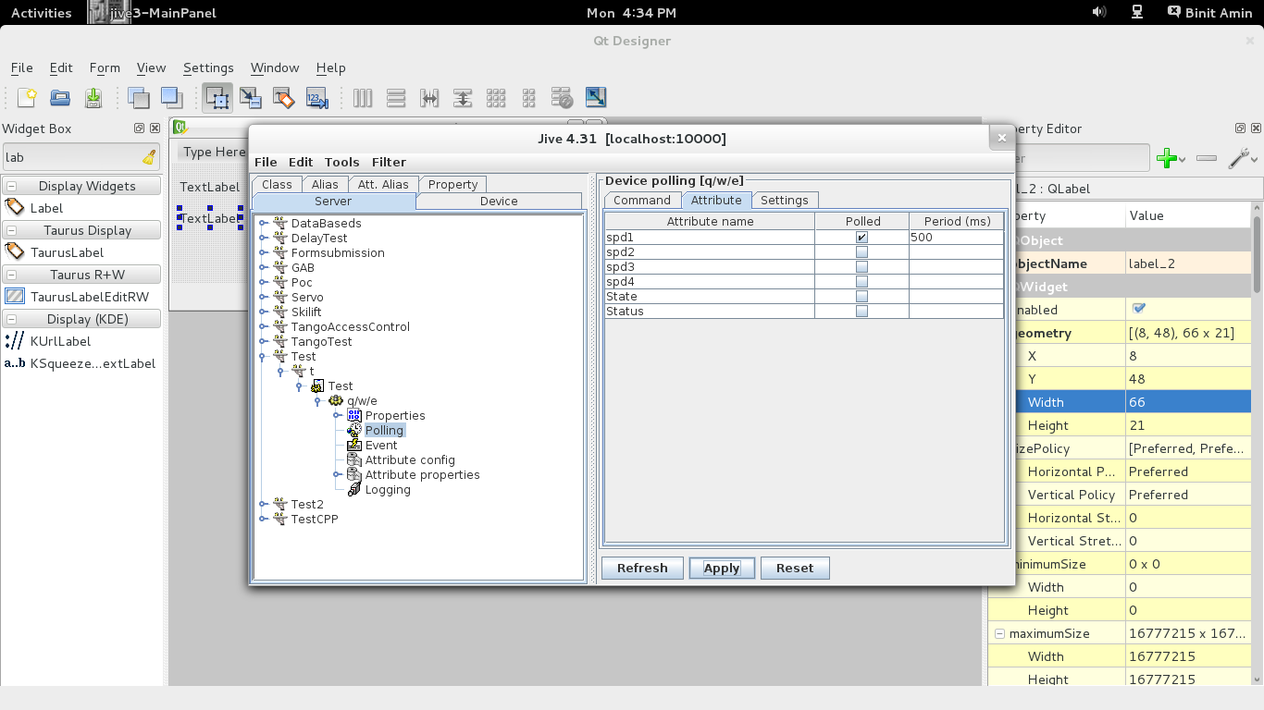Click the KUrlLabel widget icon
The width and height of the screenshot is (1264, 710).
point(15,340)
